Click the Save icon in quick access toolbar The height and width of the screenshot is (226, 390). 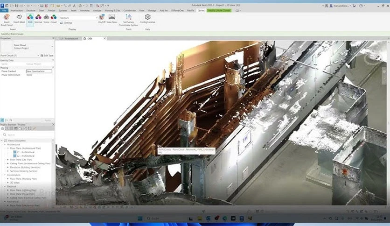tap(16, 6)
